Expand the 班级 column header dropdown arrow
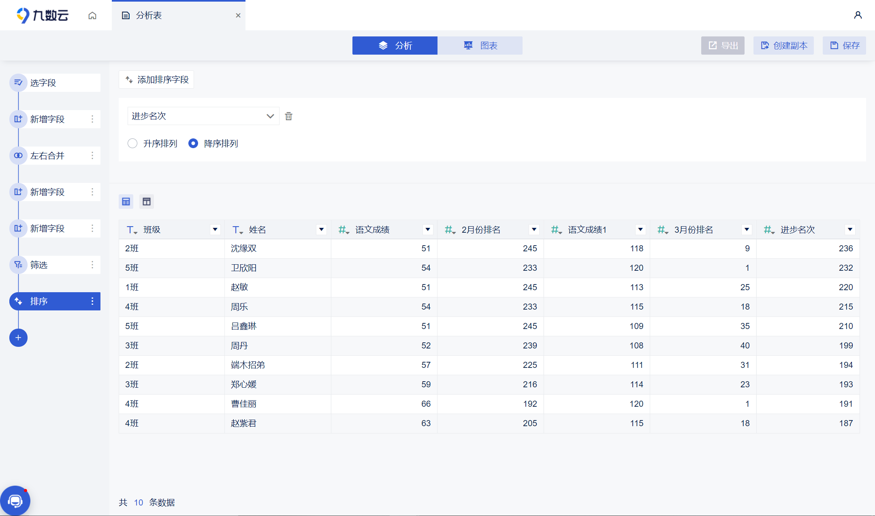 coord(215,229)
